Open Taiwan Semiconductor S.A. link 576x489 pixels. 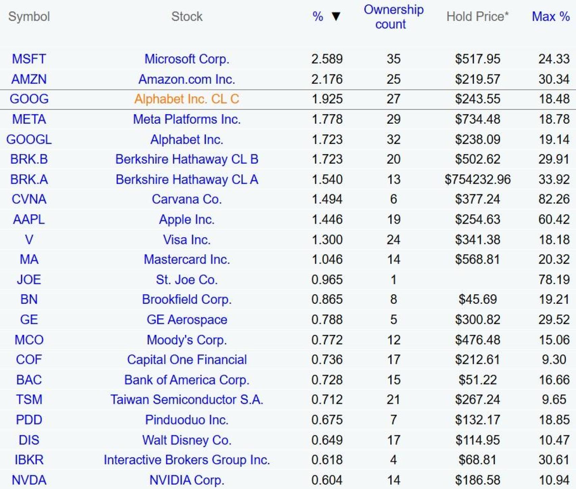[187, 400]
